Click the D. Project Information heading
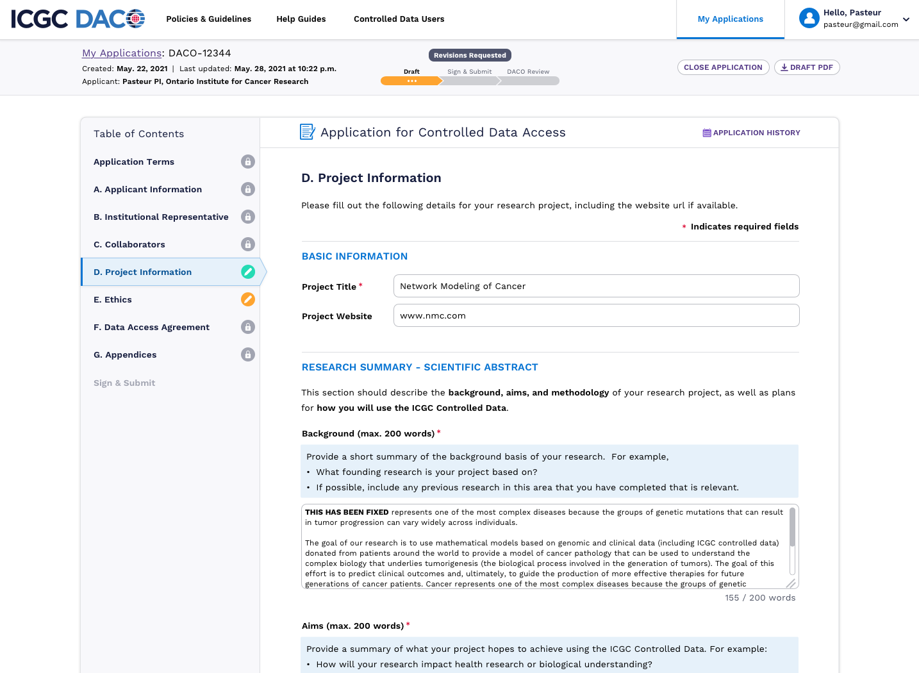 pyautogui.click(x=371, y=178)
